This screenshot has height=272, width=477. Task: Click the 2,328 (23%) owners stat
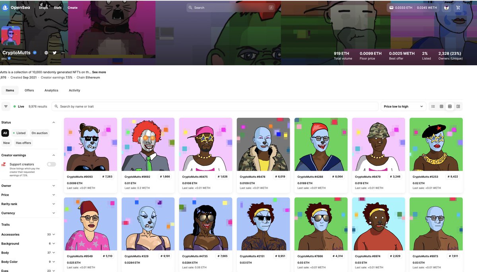(450, 56)
